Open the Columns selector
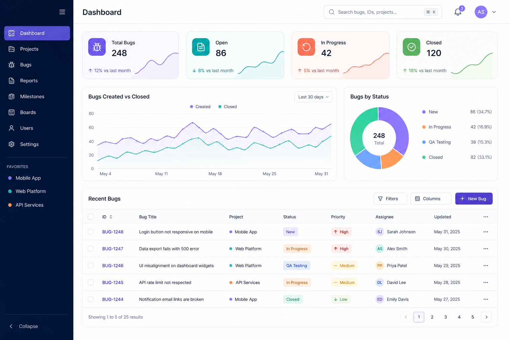510x340 pixels. [431, 199]
